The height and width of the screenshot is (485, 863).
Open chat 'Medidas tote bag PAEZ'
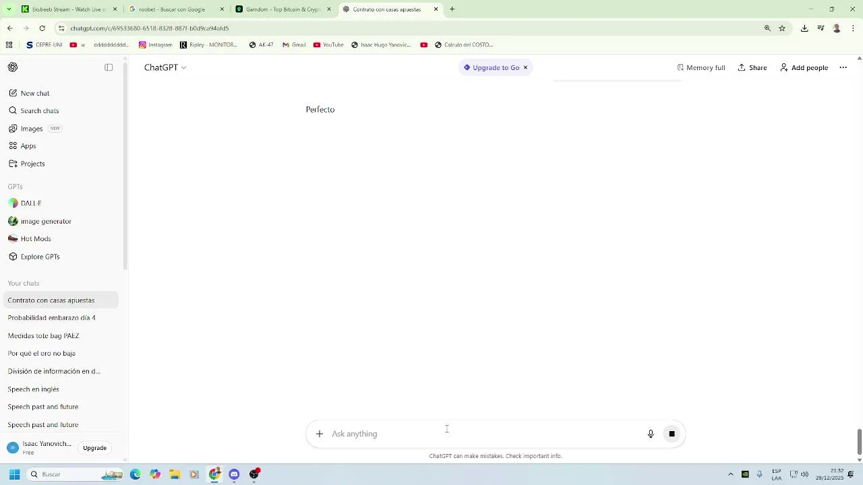coord(61,335)
